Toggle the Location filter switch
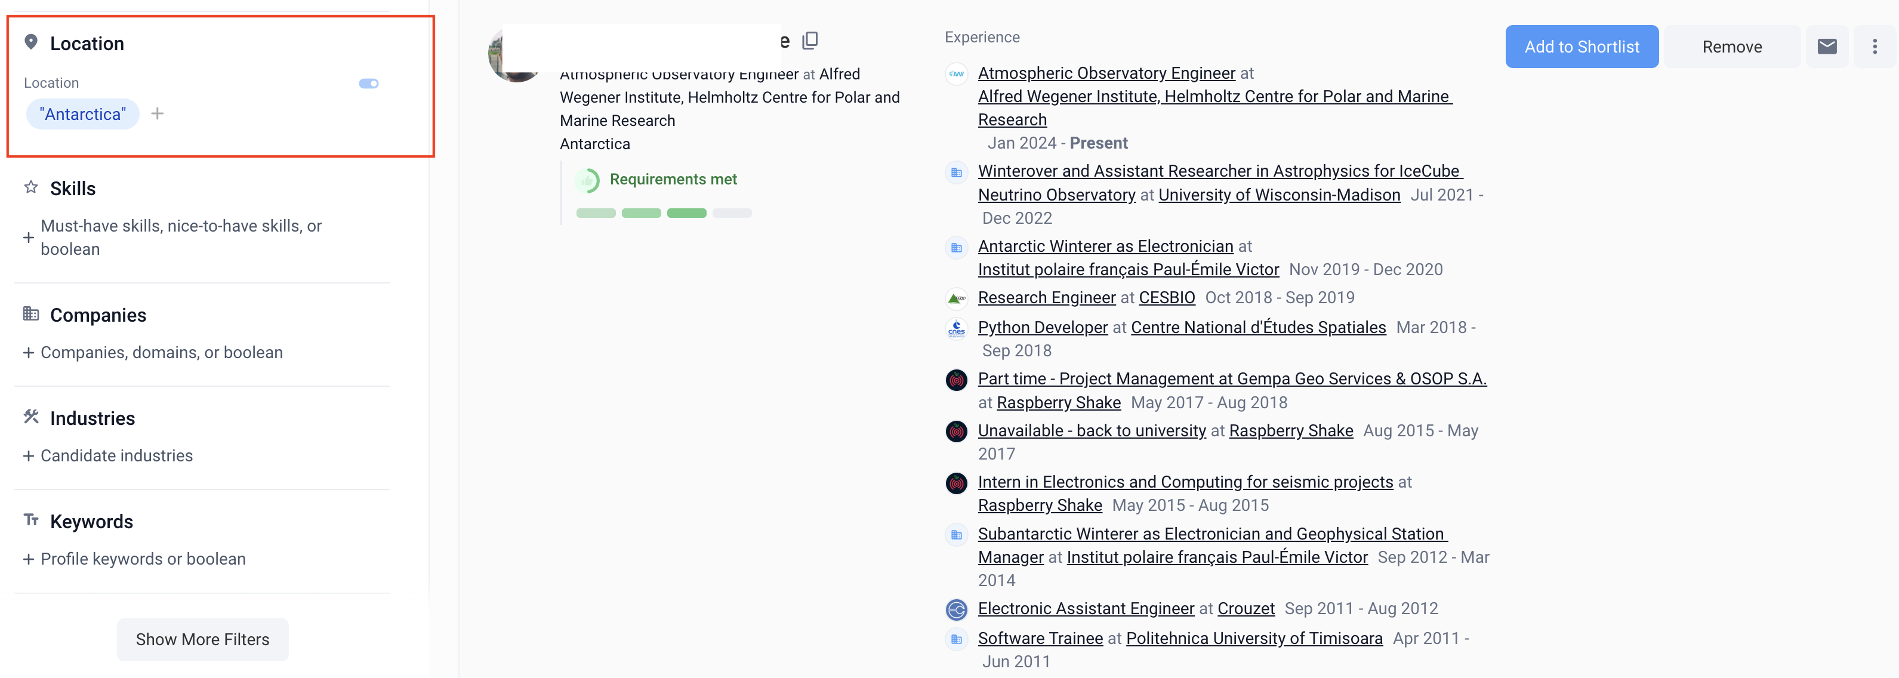The width and height of the screenshot is (1899, 678). click(x=369, y=84)
